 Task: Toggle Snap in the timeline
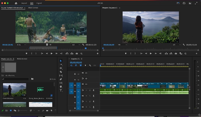pos(76,65)
